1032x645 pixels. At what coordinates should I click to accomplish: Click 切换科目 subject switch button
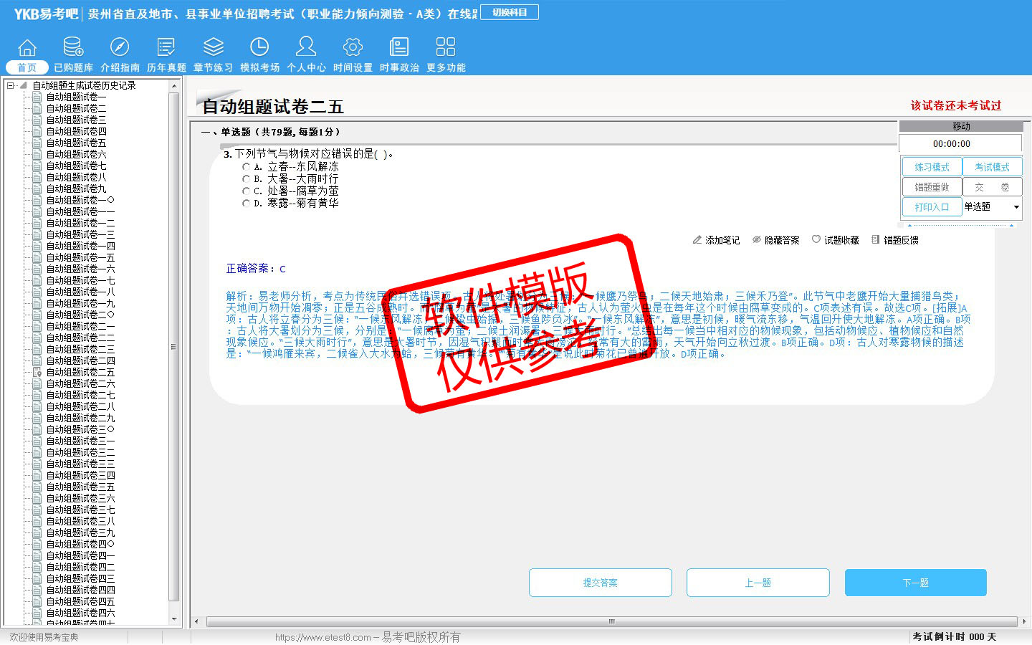tap(510, 12)
